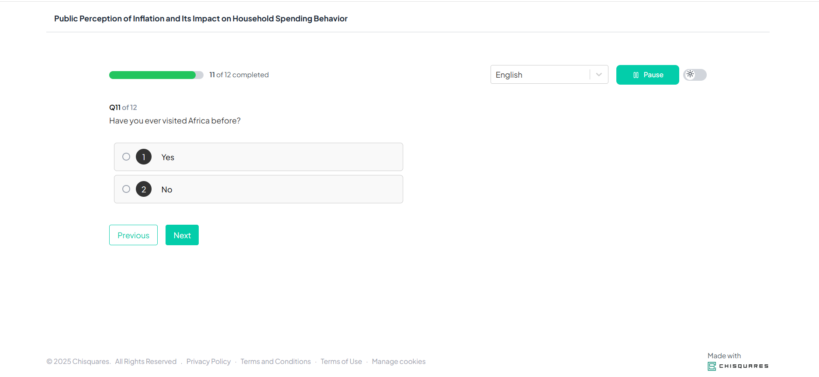Select the Yes radio button
Screen dimensions: 819x377
click(126, 157)
